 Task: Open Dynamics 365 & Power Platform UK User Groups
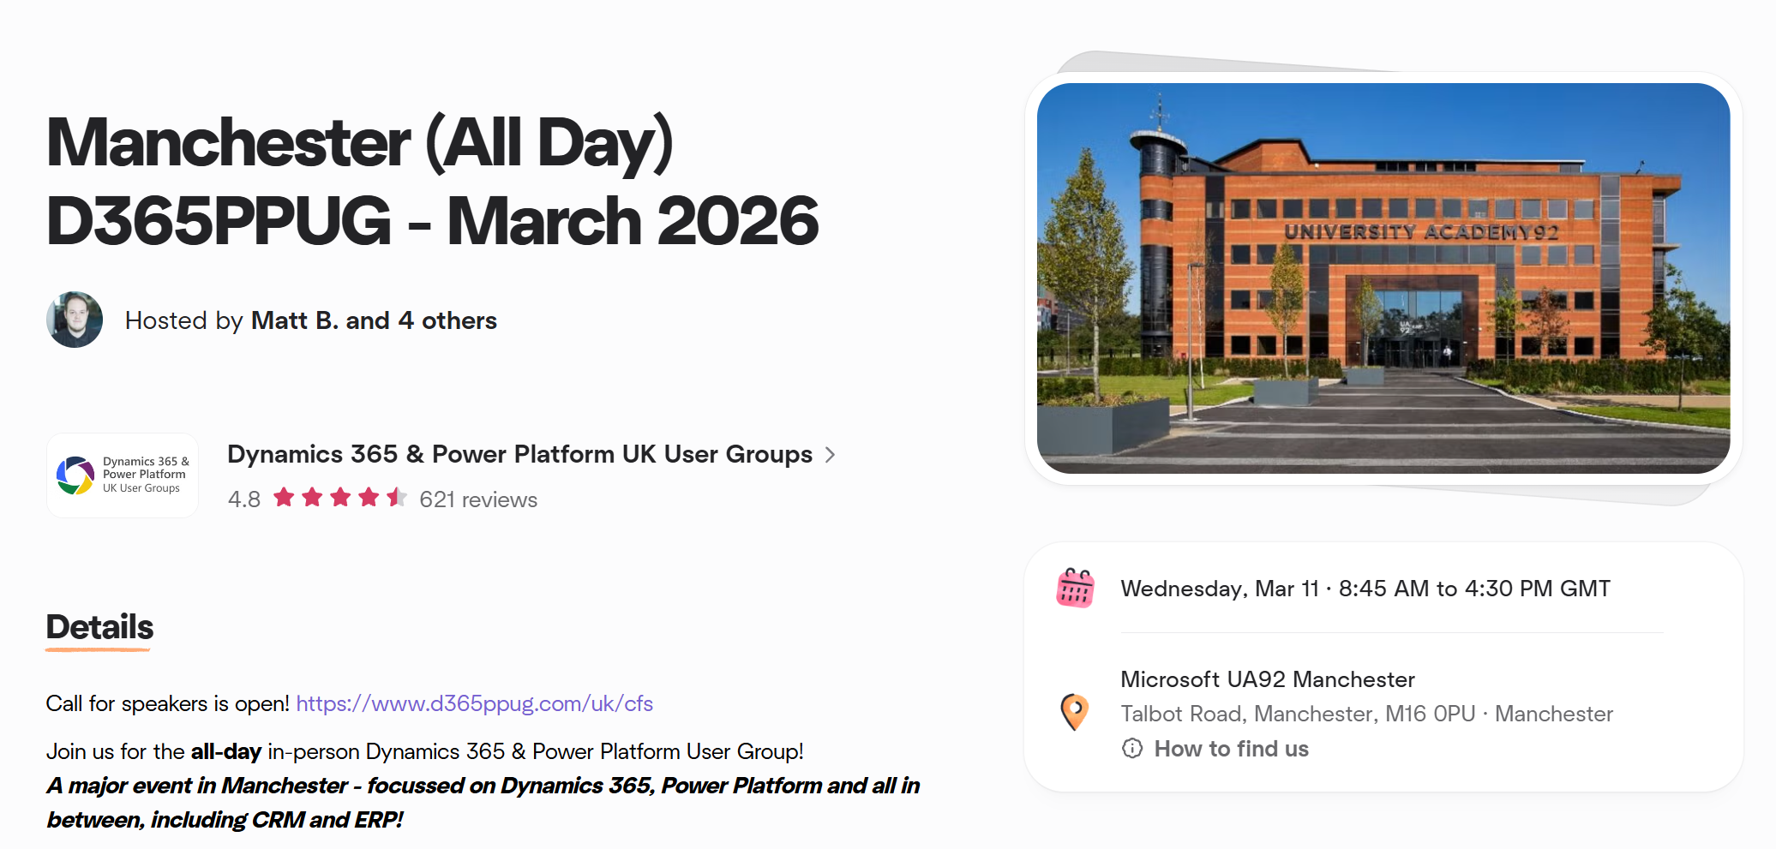[519, 454]
